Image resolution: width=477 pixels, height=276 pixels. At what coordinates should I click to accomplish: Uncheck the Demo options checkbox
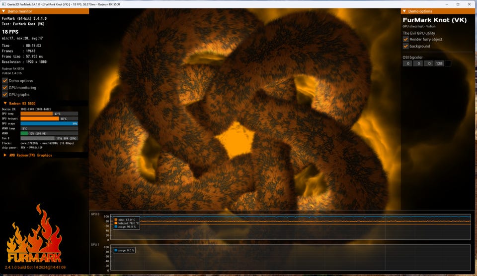[5, 81]
